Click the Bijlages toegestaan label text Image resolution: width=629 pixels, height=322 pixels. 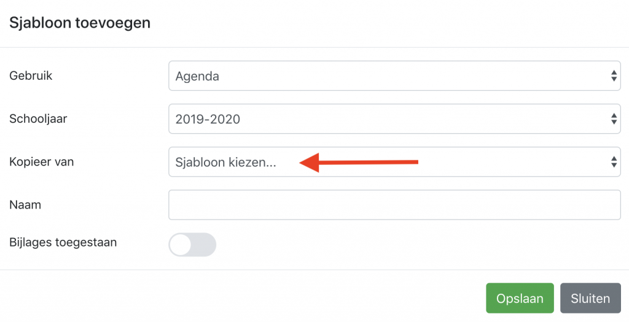(x=63, y=243)
